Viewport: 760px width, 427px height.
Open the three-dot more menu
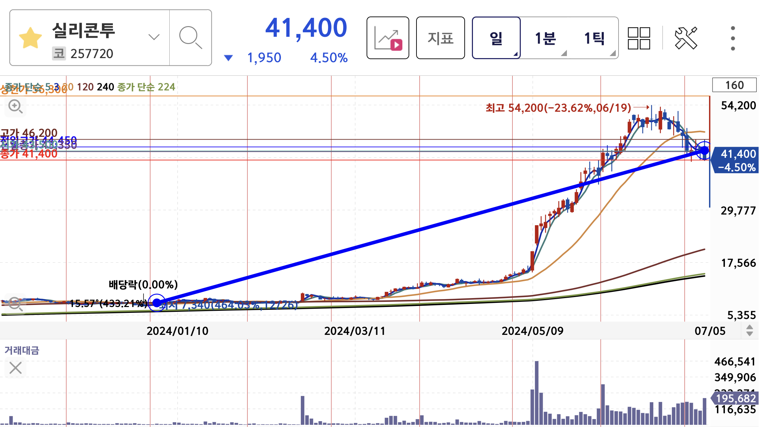[x=733, y=38]
